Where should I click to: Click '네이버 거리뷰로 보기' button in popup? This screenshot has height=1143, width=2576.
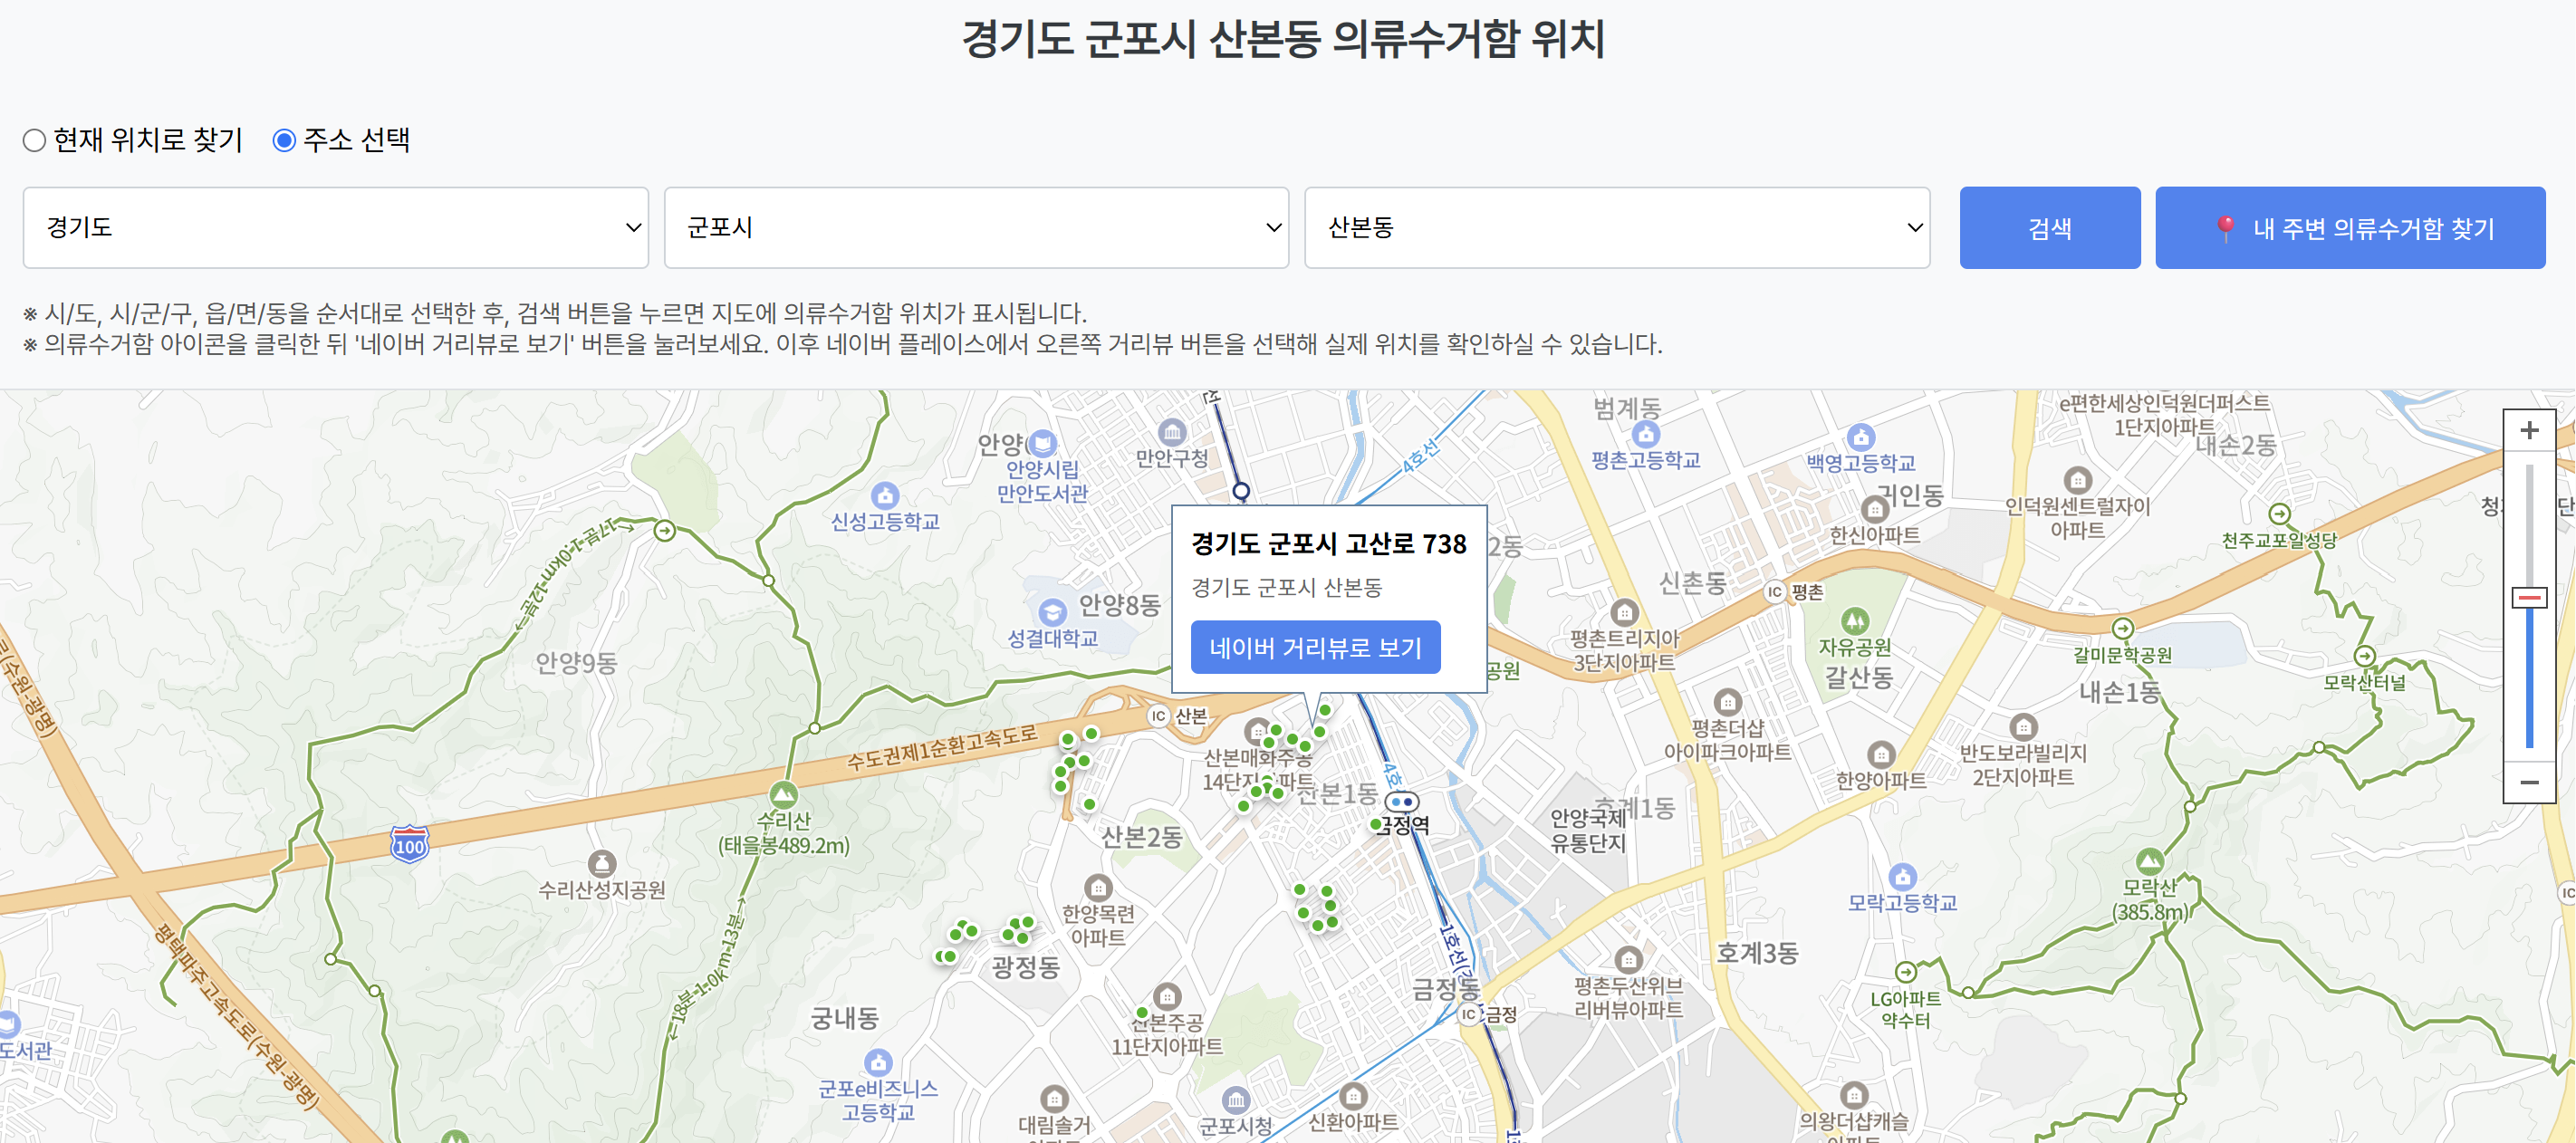1315,647
